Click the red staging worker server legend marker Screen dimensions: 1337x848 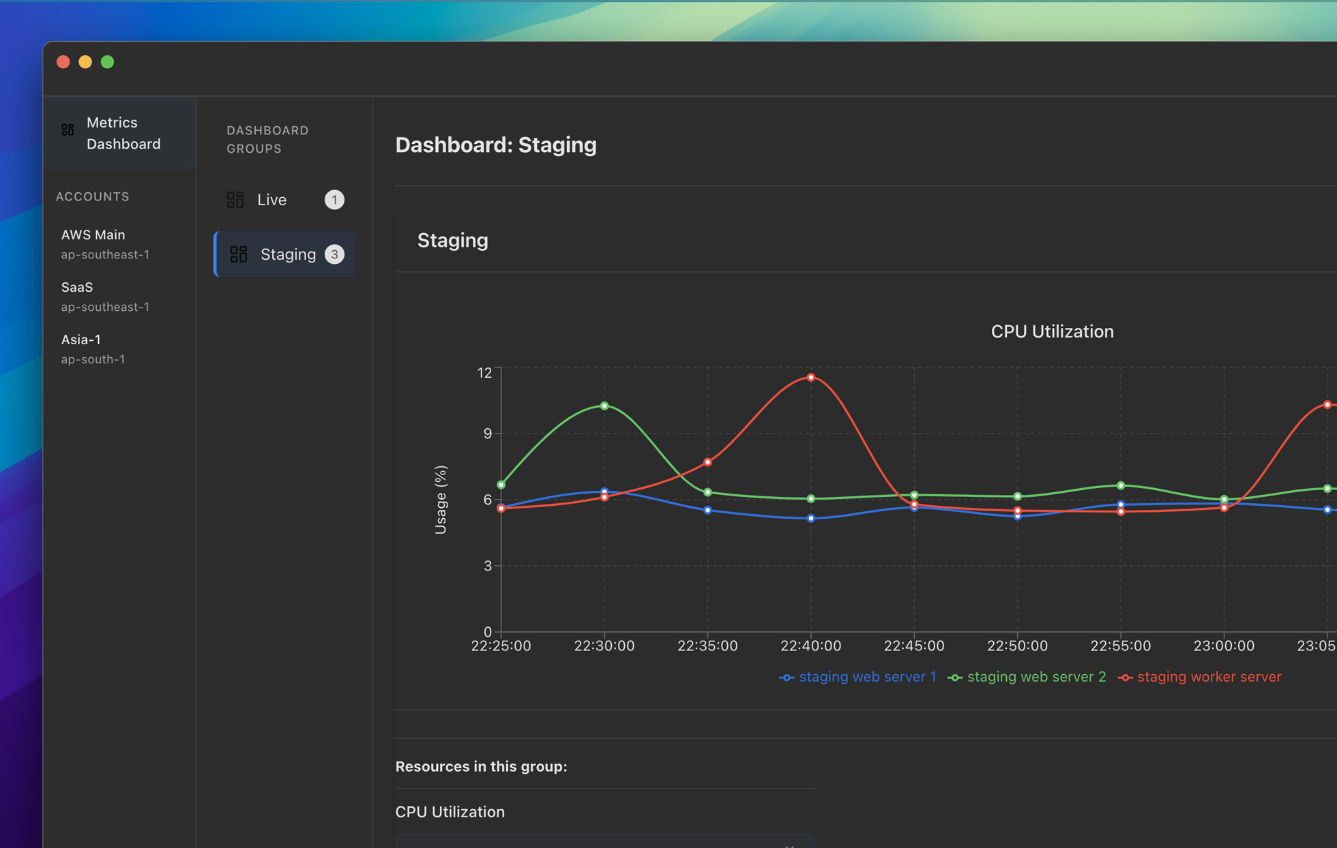click(x=1126, y=678)
